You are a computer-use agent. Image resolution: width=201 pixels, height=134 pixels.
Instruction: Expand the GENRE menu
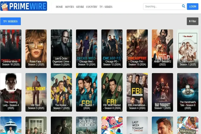[80, 7]
